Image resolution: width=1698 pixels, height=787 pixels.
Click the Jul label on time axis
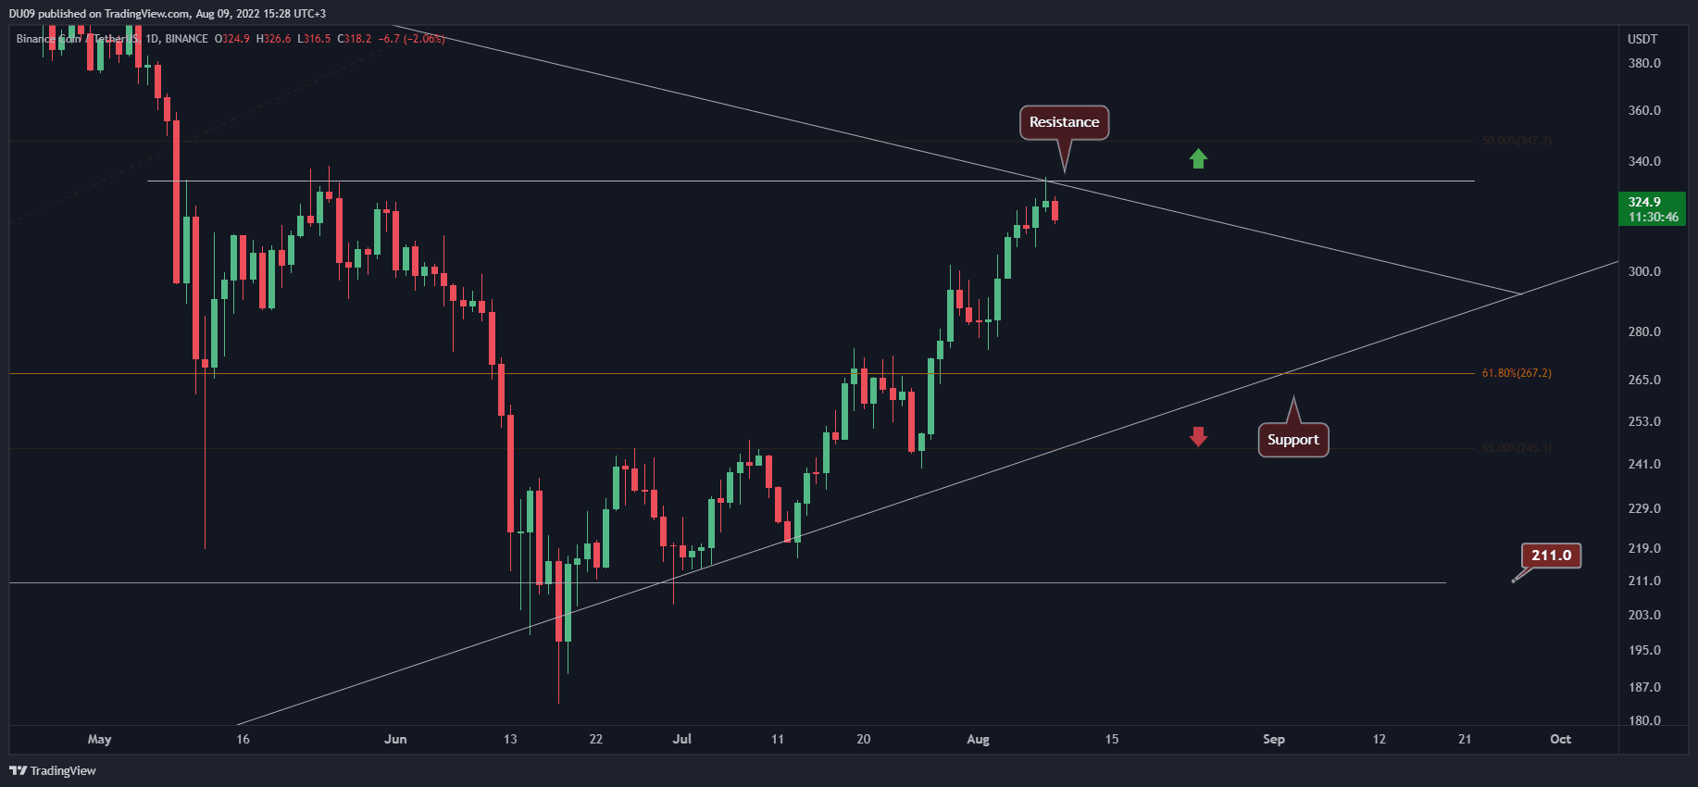tap(682, 739)
